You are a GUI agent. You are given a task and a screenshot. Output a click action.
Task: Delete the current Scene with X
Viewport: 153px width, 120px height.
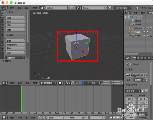coord(109,8)
